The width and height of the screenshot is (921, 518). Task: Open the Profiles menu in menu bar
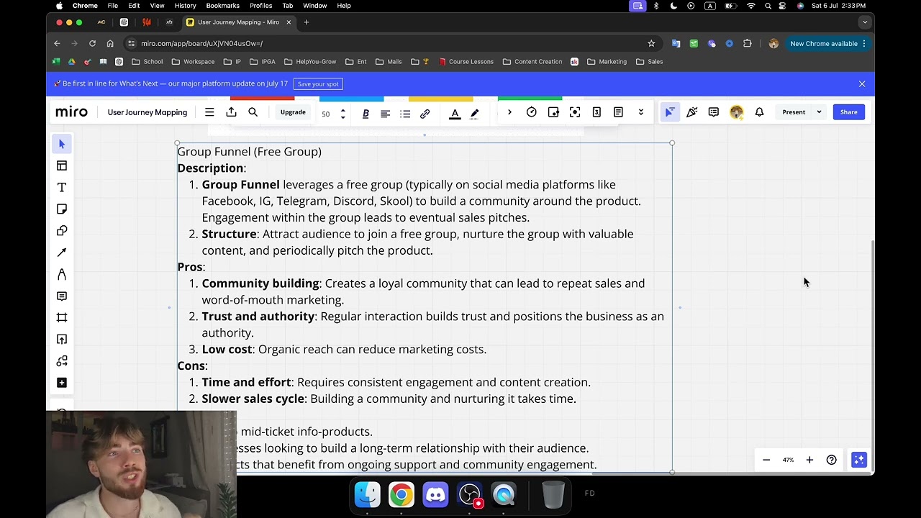coord(260,6)
